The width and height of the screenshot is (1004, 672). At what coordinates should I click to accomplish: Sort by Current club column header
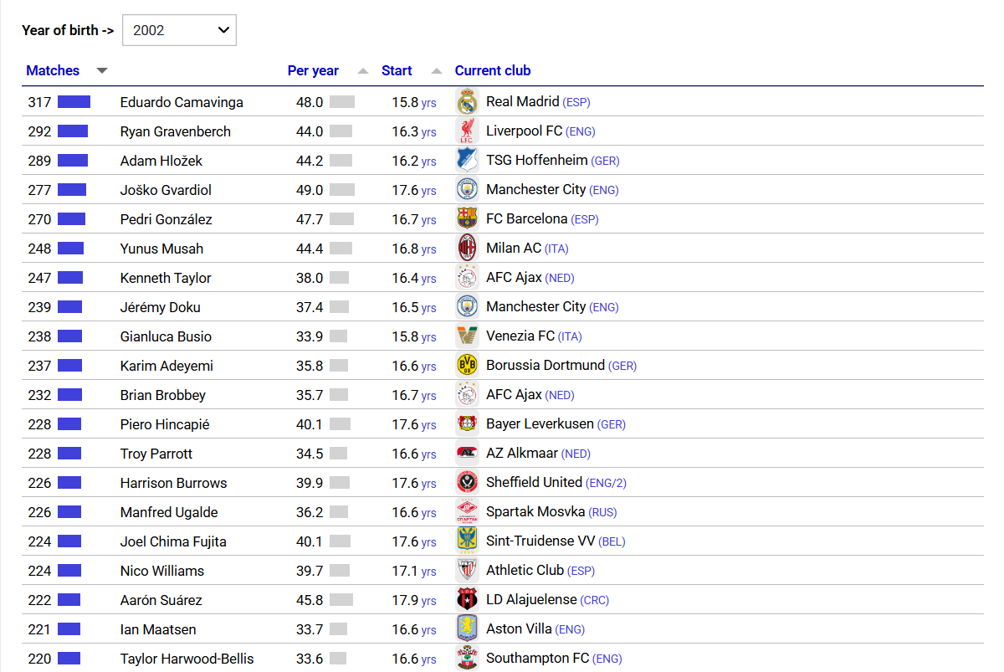pos(493,70)
